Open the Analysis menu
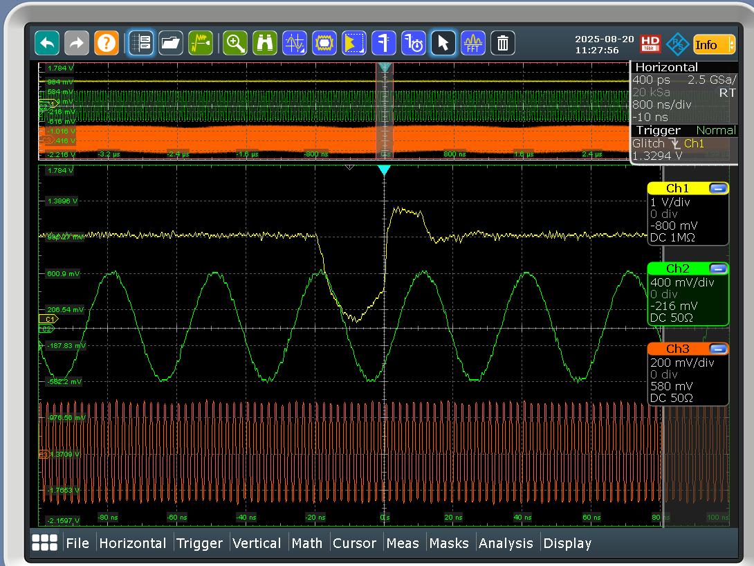The height and width of the screenshot is (566, 754). 506,543
